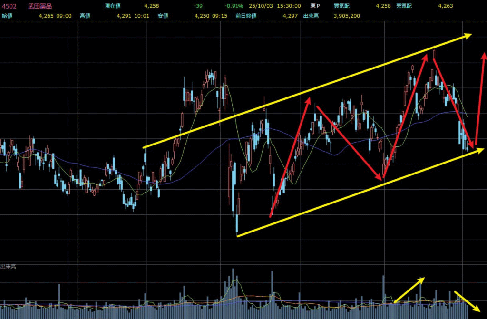
Task: Click the -0.91% change percentage
Action: click(x=234, y=6)
